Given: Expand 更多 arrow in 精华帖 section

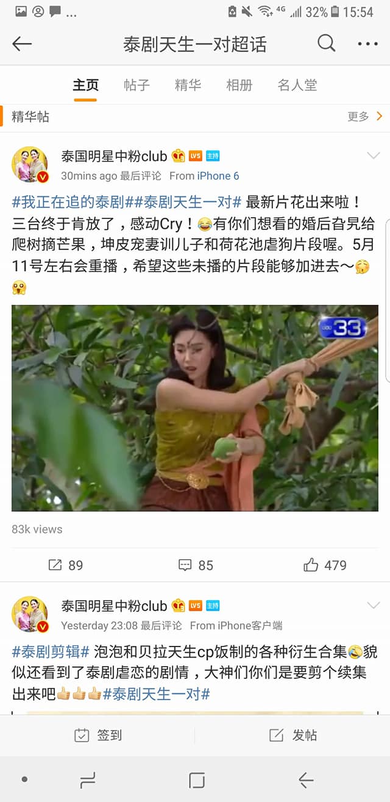Looking at the screenshot, I should (x=380, y=116).
